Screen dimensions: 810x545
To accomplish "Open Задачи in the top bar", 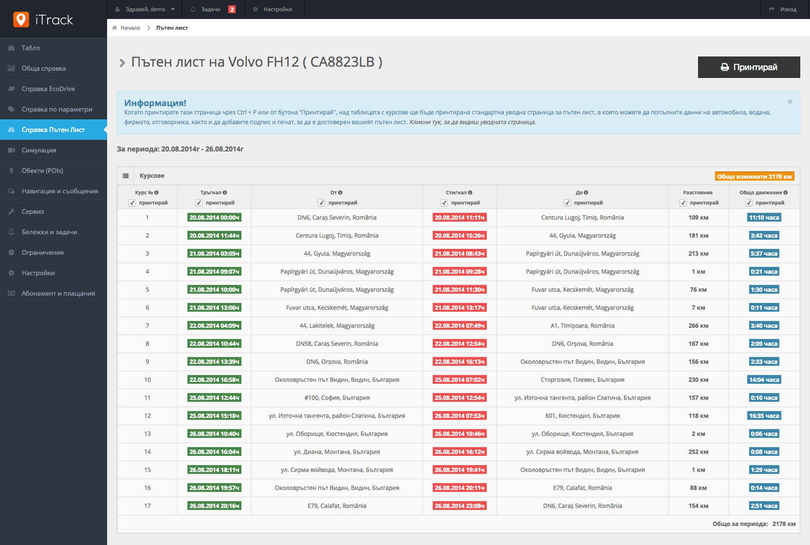I will 214,9.
